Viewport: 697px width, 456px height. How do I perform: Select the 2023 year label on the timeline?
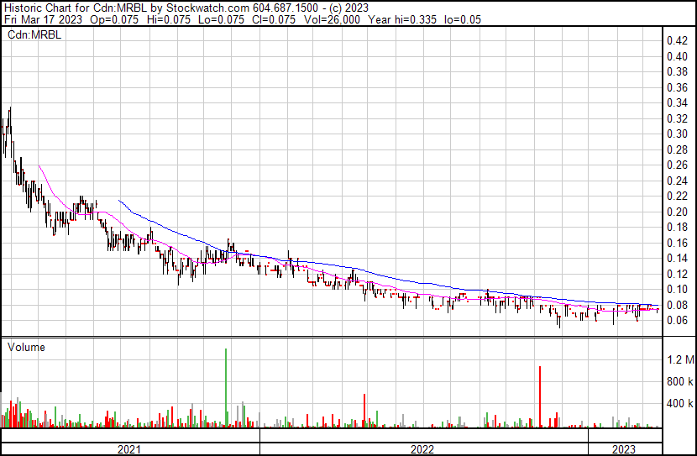point(625,449)
